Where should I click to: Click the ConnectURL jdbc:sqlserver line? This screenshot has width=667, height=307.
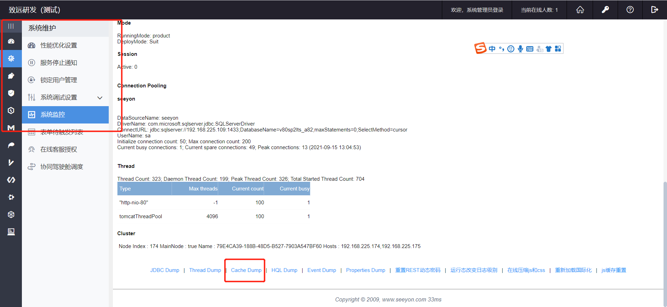point(262,130)
